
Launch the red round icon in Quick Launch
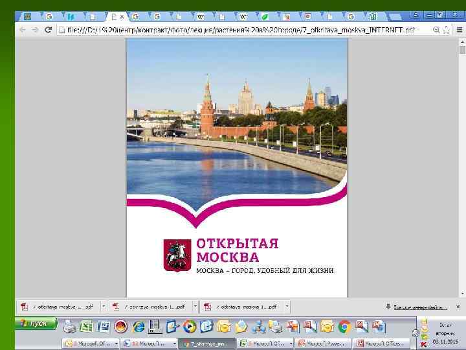120,327
